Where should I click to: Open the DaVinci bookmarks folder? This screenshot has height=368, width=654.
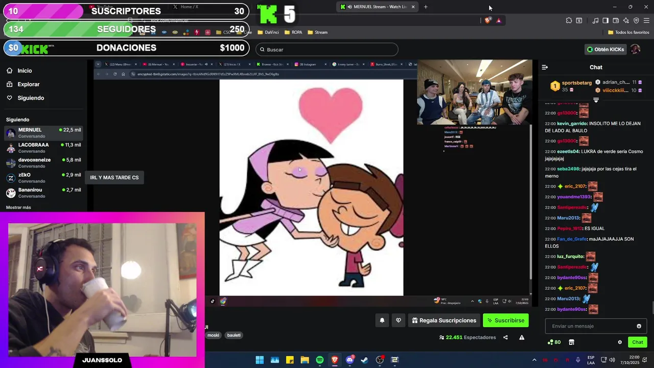[268, 32]
